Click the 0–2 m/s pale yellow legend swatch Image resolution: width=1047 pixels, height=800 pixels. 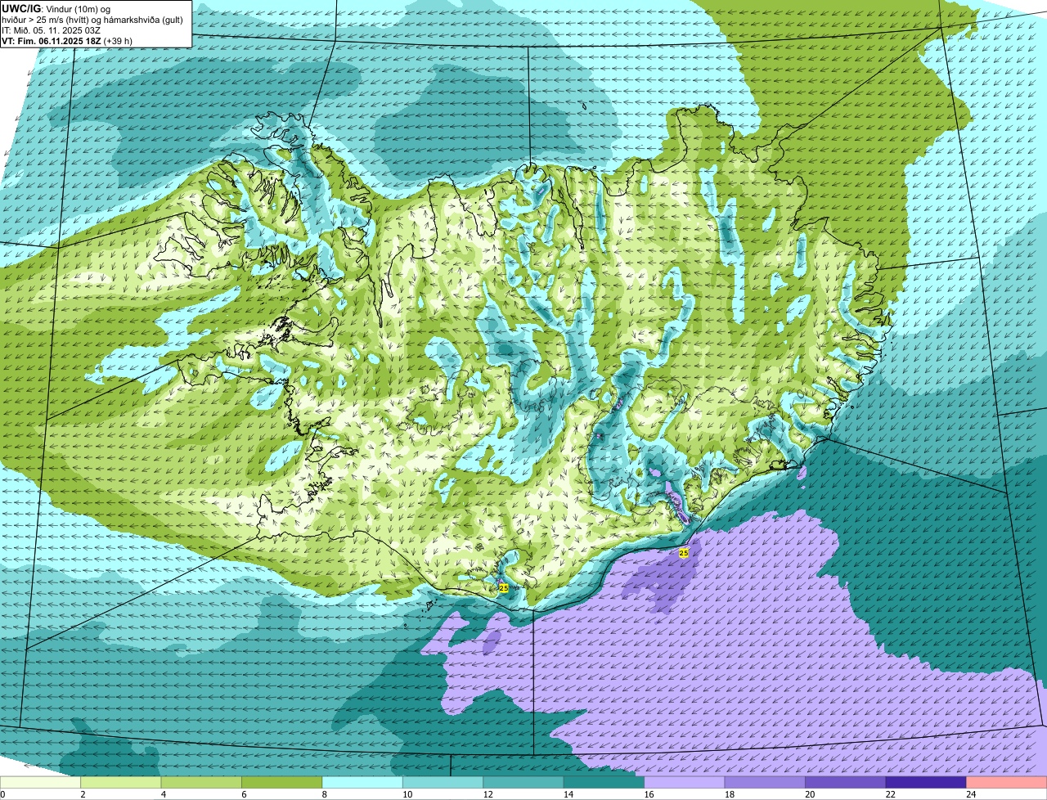tap(41, 782)
